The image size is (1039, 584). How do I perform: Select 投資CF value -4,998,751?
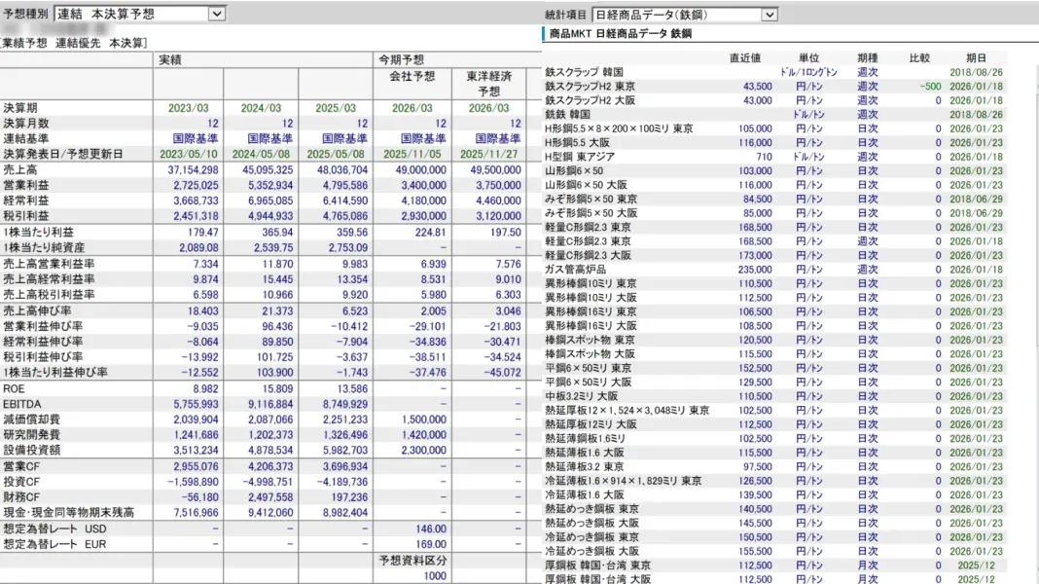pos(267,482)
